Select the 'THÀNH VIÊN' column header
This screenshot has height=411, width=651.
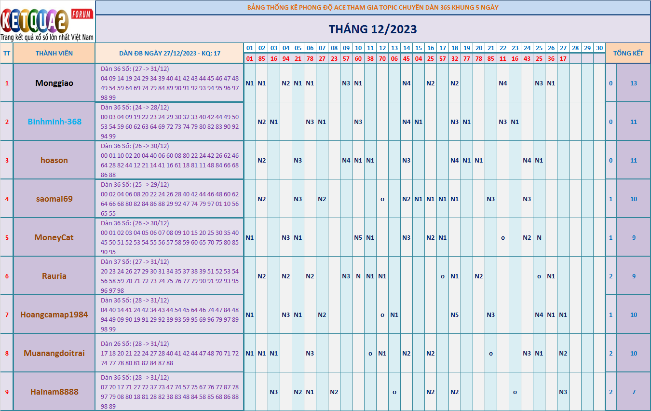point(54,53)
